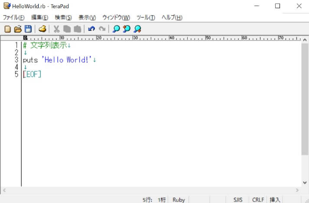Create a new file with toolbar icon

pyautogui.click(x=7, y=29)
